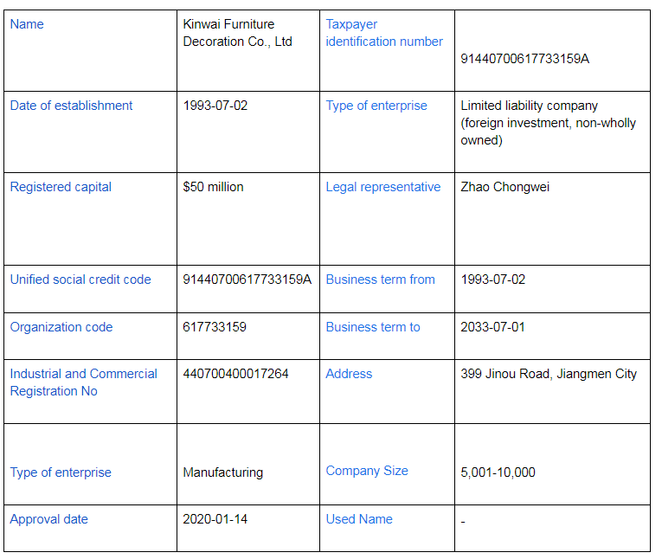This screenshot has height=559, width=662.
Task: Click 'Type of enterprise' label beside Manufacturing
Action: [61, 472]
